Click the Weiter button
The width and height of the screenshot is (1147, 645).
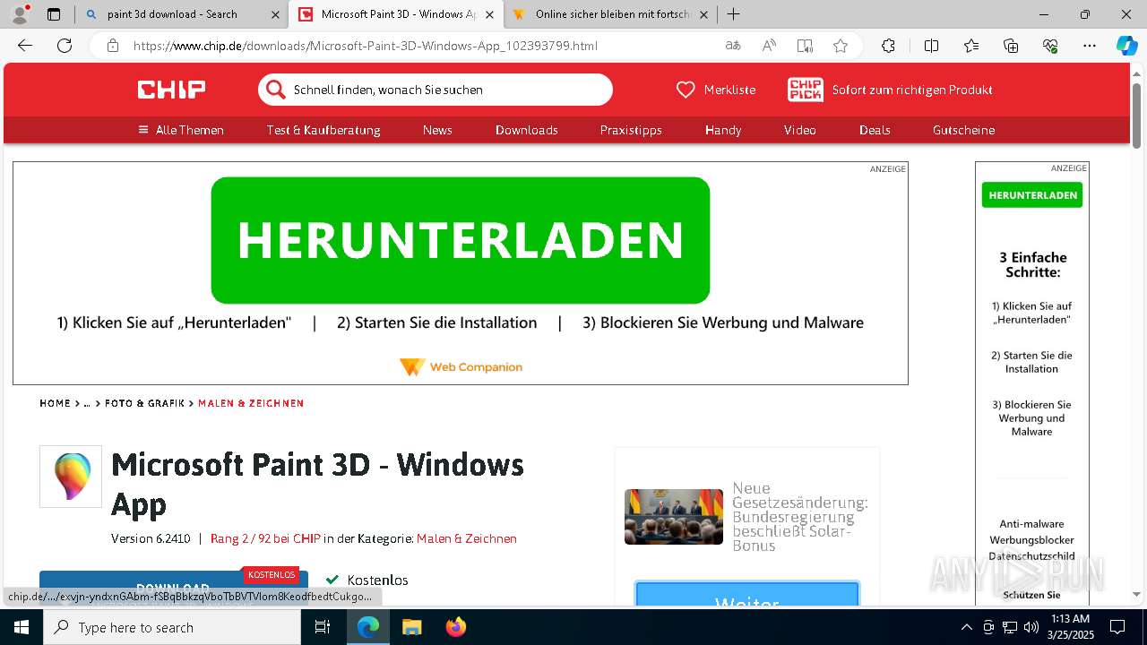[x=747, y=596]
